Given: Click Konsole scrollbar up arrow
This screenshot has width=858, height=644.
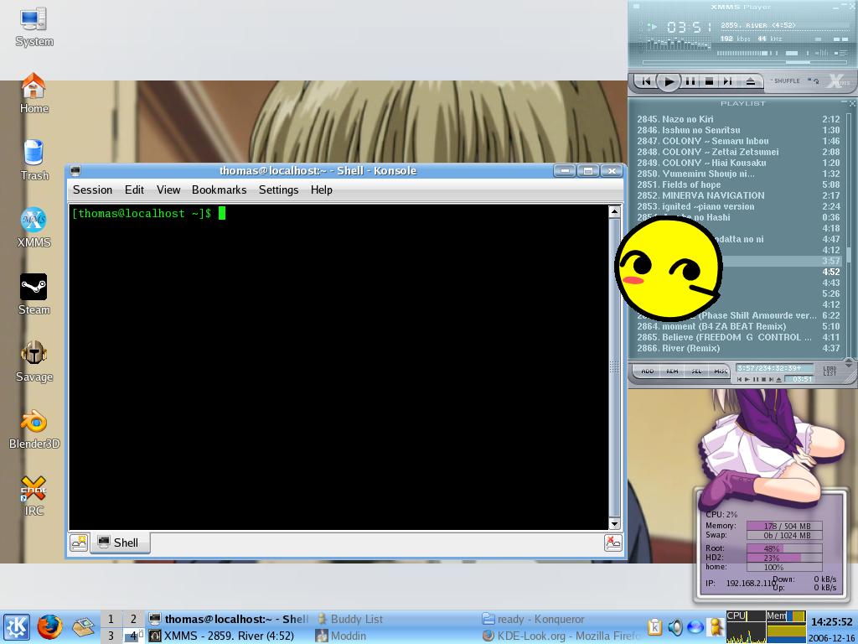Looking at the screenshot, I should (614, 210).
